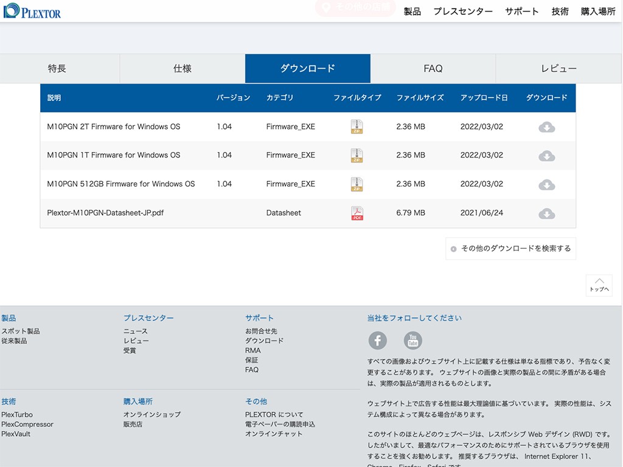Download M10PGN 512GB Firmware via cloud icon

coord(546,184)
